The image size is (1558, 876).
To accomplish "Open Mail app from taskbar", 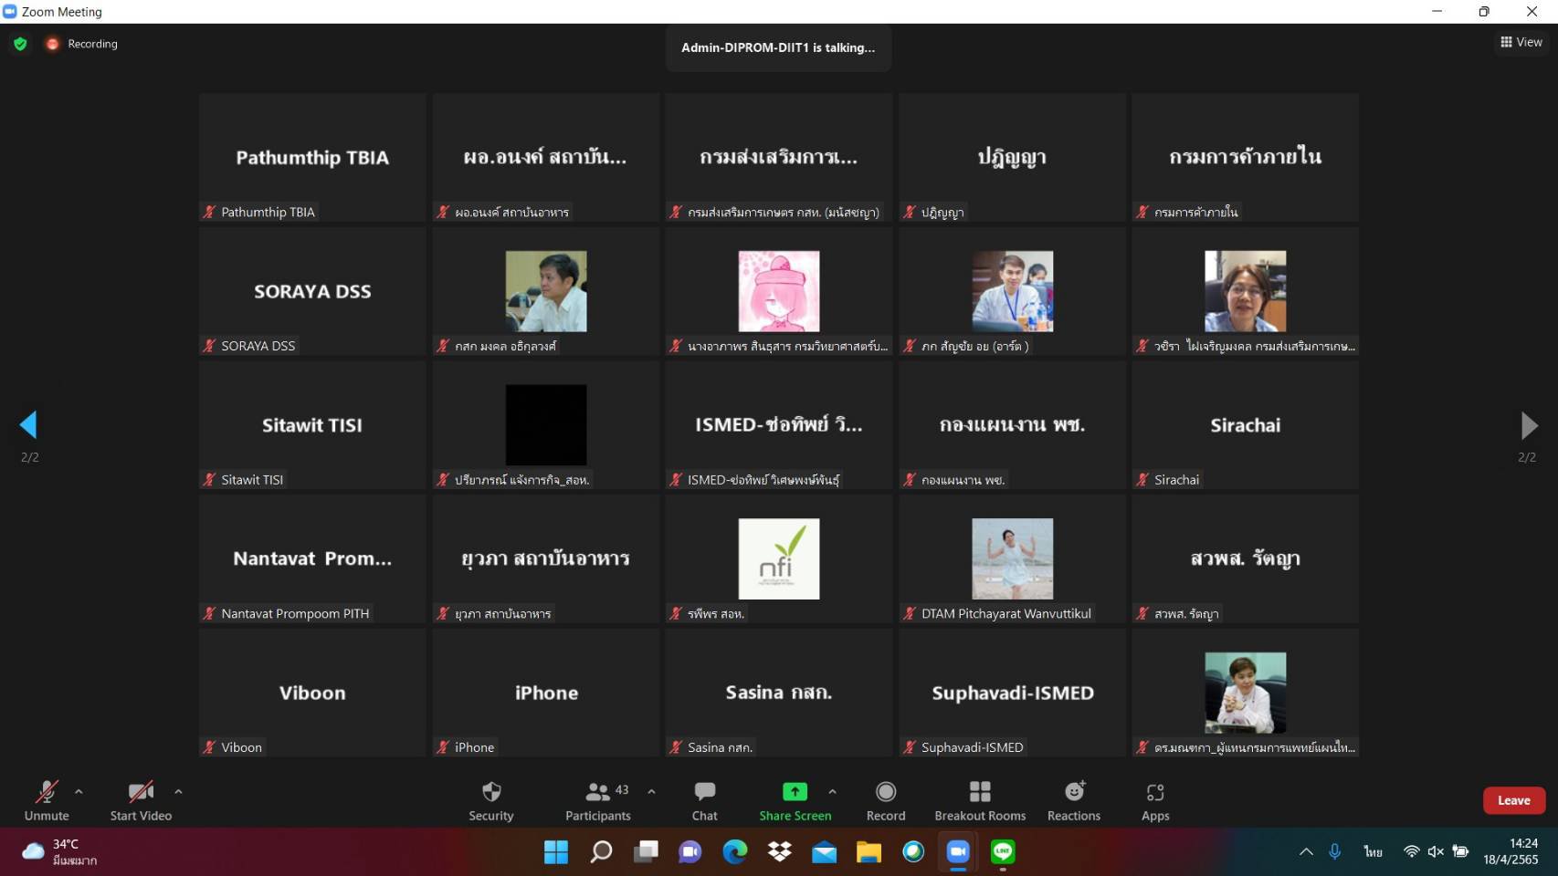I will coord(824,852).
